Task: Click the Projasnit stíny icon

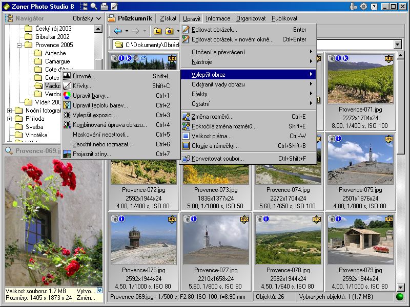Action: click(x=67, y=154)
